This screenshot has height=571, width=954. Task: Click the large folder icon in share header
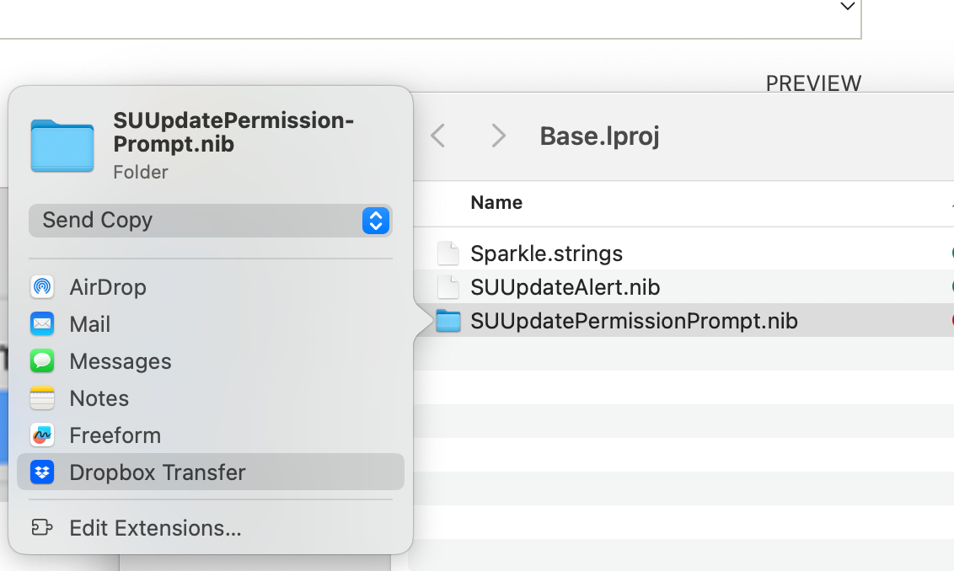(x=62, y=147)
